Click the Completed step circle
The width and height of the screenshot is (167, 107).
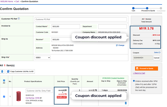(x=161, y=8)
